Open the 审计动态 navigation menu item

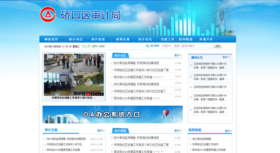pyautogui.click(x=76, y=39)
